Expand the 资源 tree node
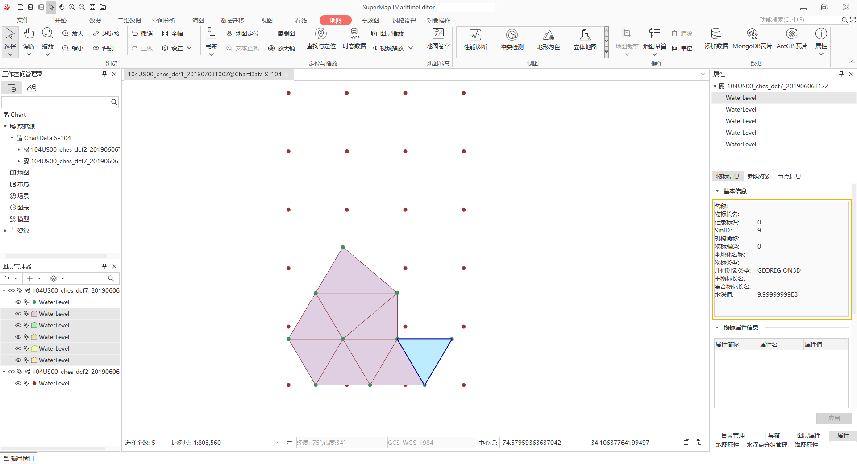The image size is (857, 464). click(5, 231)
